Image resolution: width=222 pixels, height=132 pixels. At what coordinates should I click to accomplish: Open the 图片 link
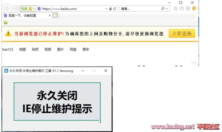[60, 49]
